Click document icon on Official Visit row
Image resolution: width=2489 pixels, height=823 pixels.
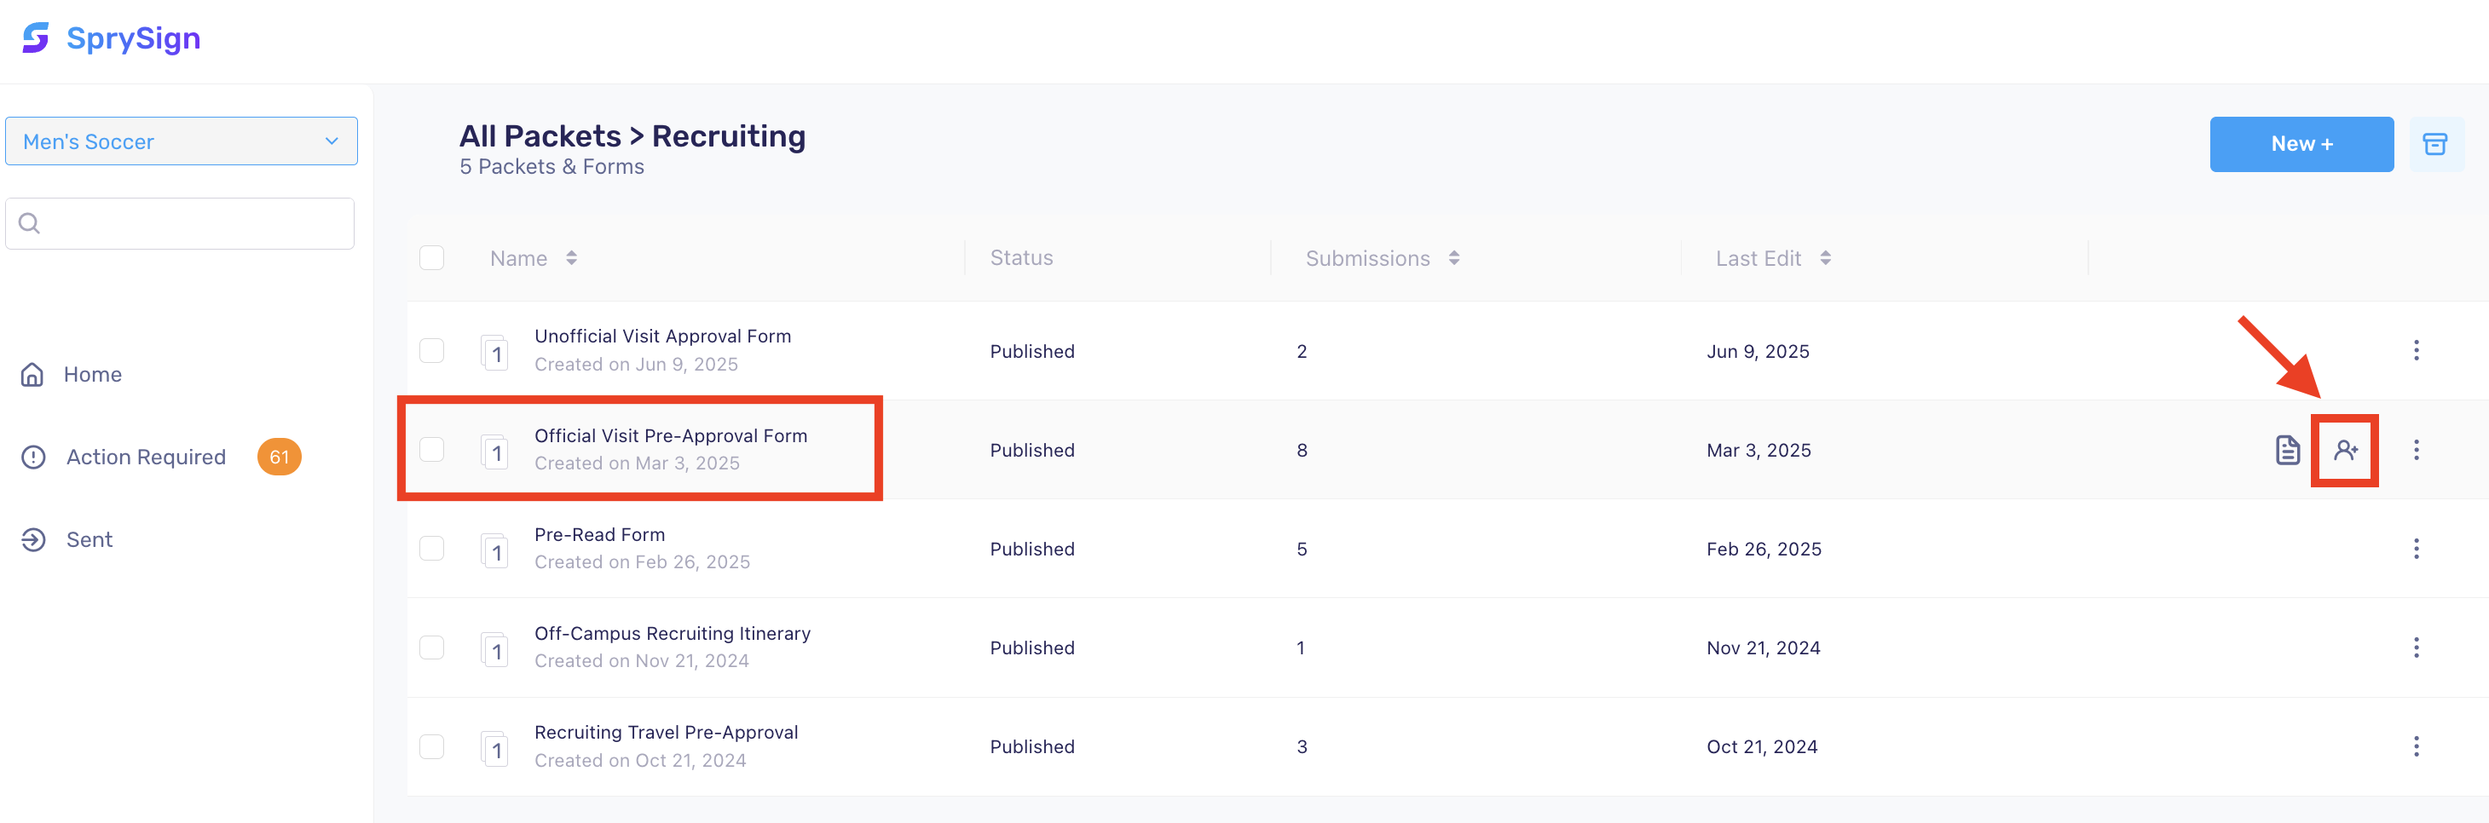coord(2287,450)
